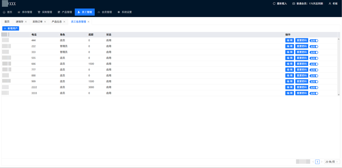Switch to the 首页 page tab

(7, 22)
